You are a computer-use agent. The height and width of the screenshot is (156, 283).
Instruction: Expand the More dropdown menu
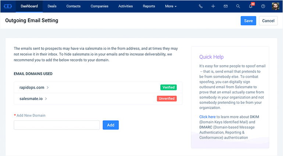click(x=171, y=6)
